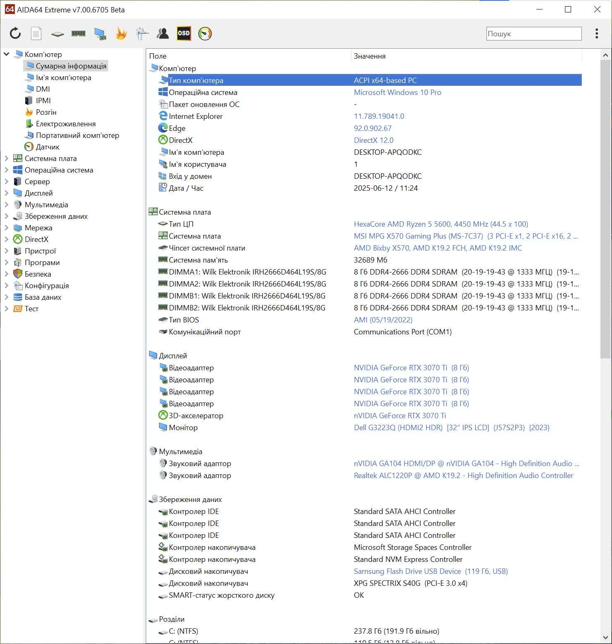The image size is (612, 644).
Task: Select the Безпека tree item
Action: [38, 274]
